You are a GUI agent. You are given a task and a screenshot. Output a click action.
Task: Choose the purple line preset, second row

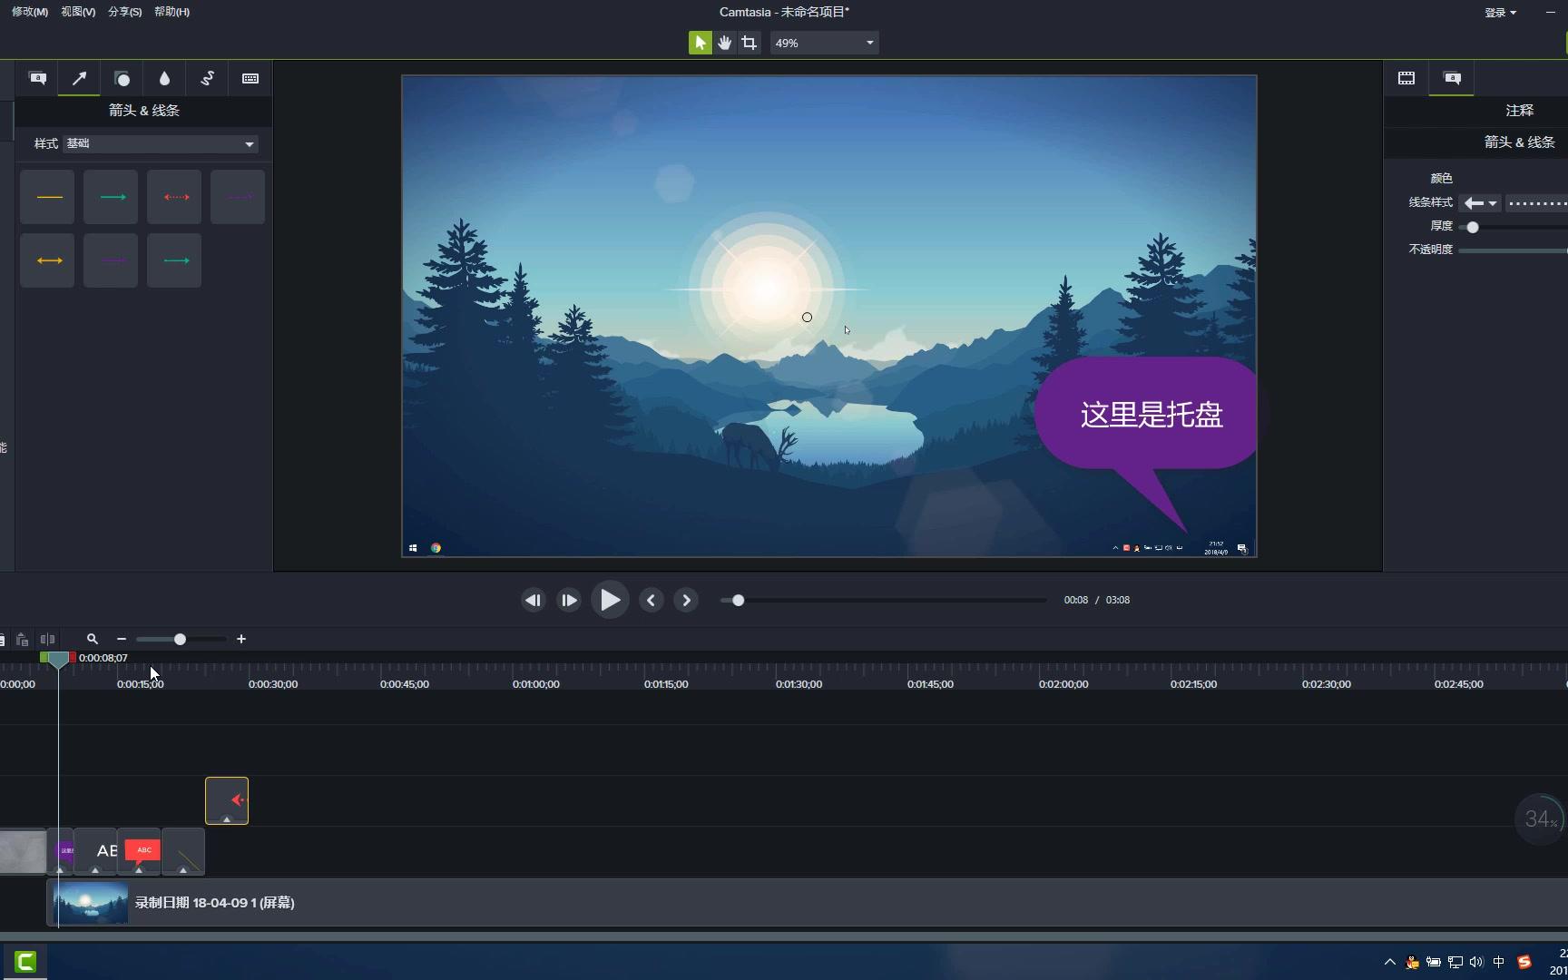point(111,260)
